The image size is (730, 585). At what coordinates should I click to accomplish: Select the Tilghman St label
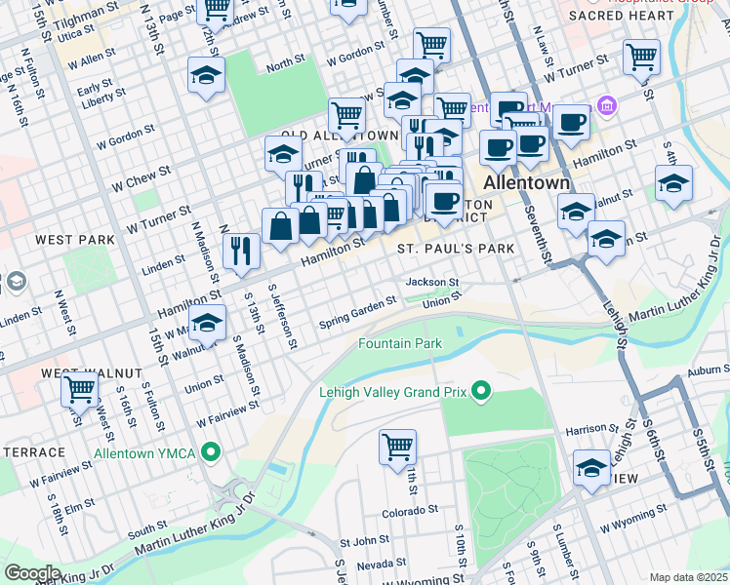[86, 15]
